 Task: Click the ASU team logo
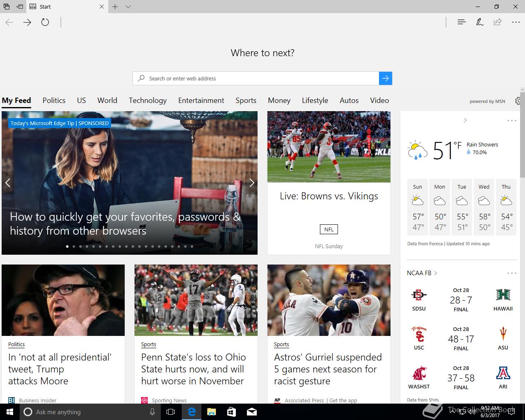tap(503, 334)
